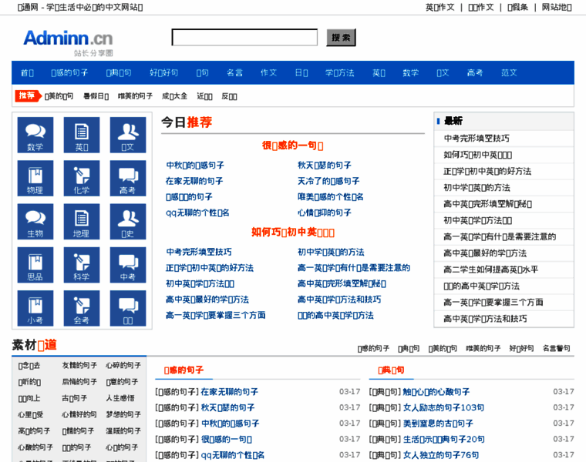Go to 作文 in the navigation bar
Screen dimensions: 586x462
(x=268, y=73)
